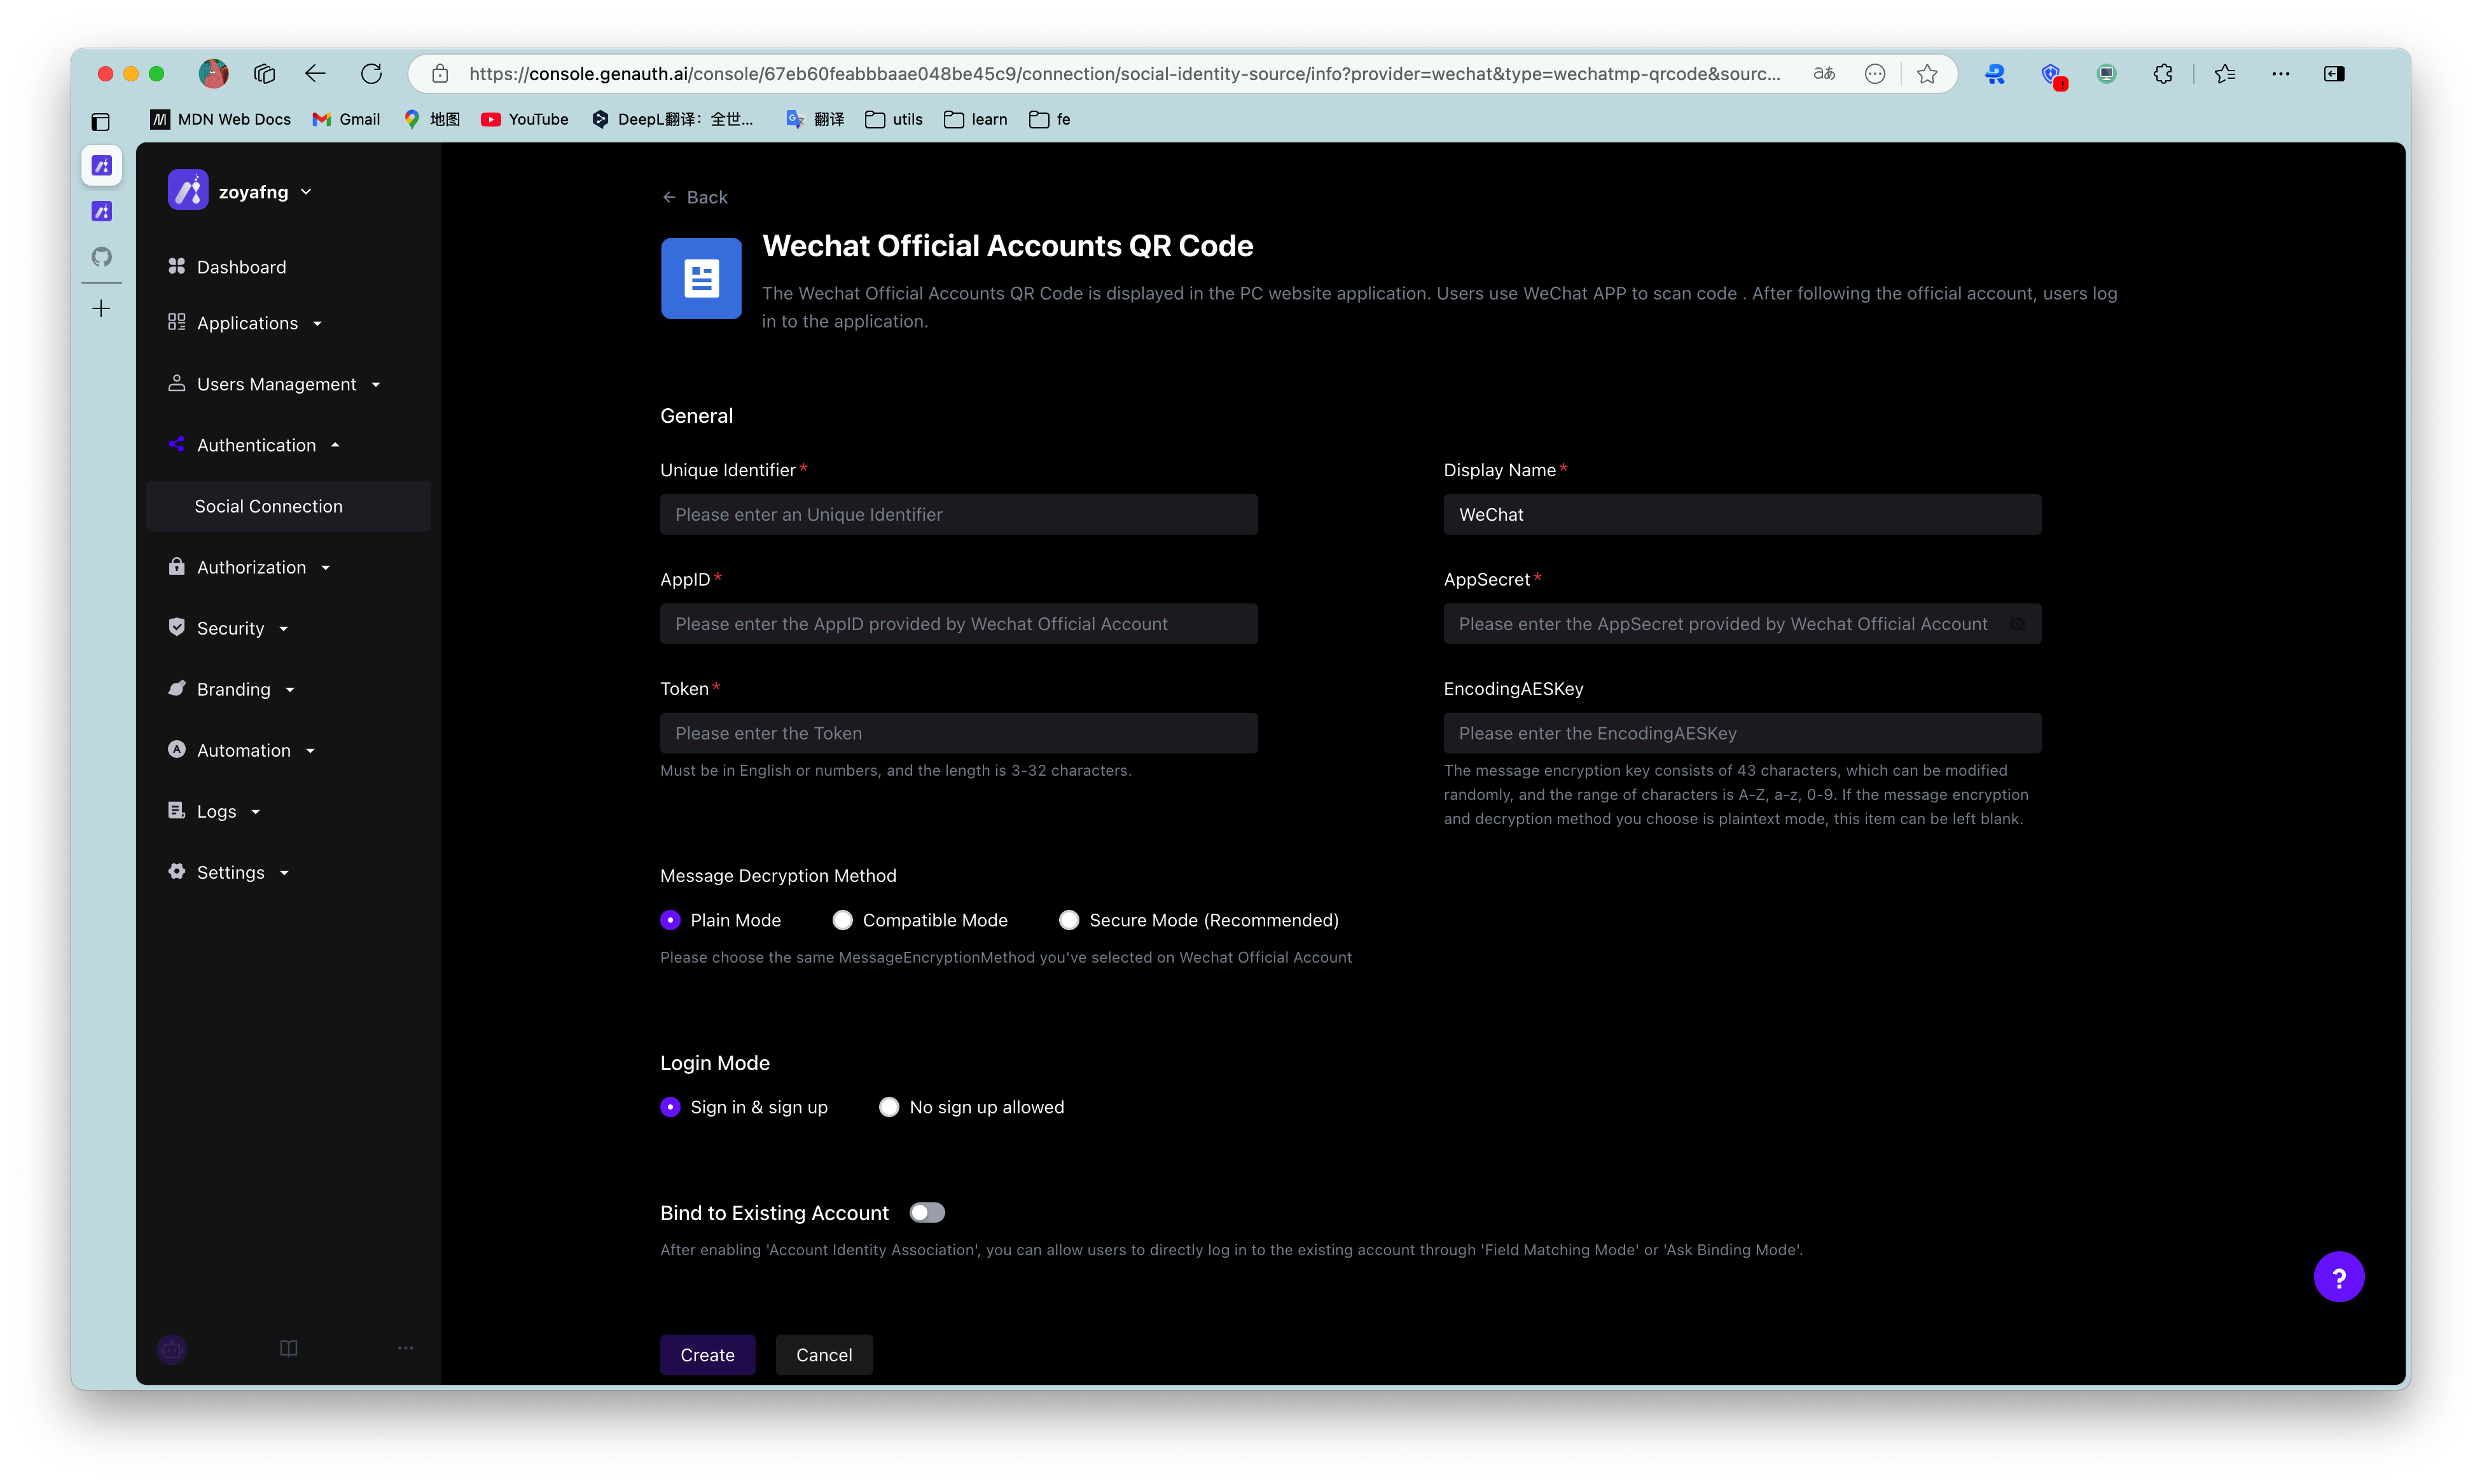Open GitHub icon in vertical tab strip
Screen dimensions: 2482x1484
click(x=101, y=257)
